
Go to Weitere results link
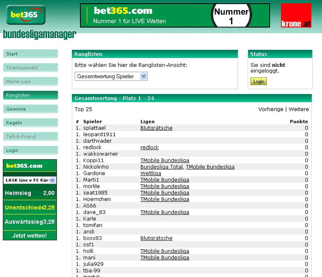(299, 109)
